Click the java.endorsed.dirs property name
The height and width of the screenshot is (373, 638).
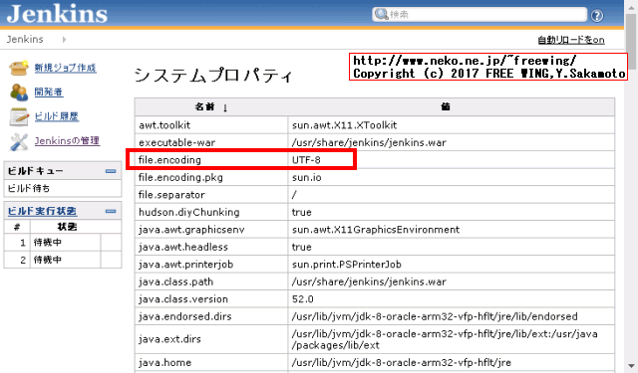point(185,316)
